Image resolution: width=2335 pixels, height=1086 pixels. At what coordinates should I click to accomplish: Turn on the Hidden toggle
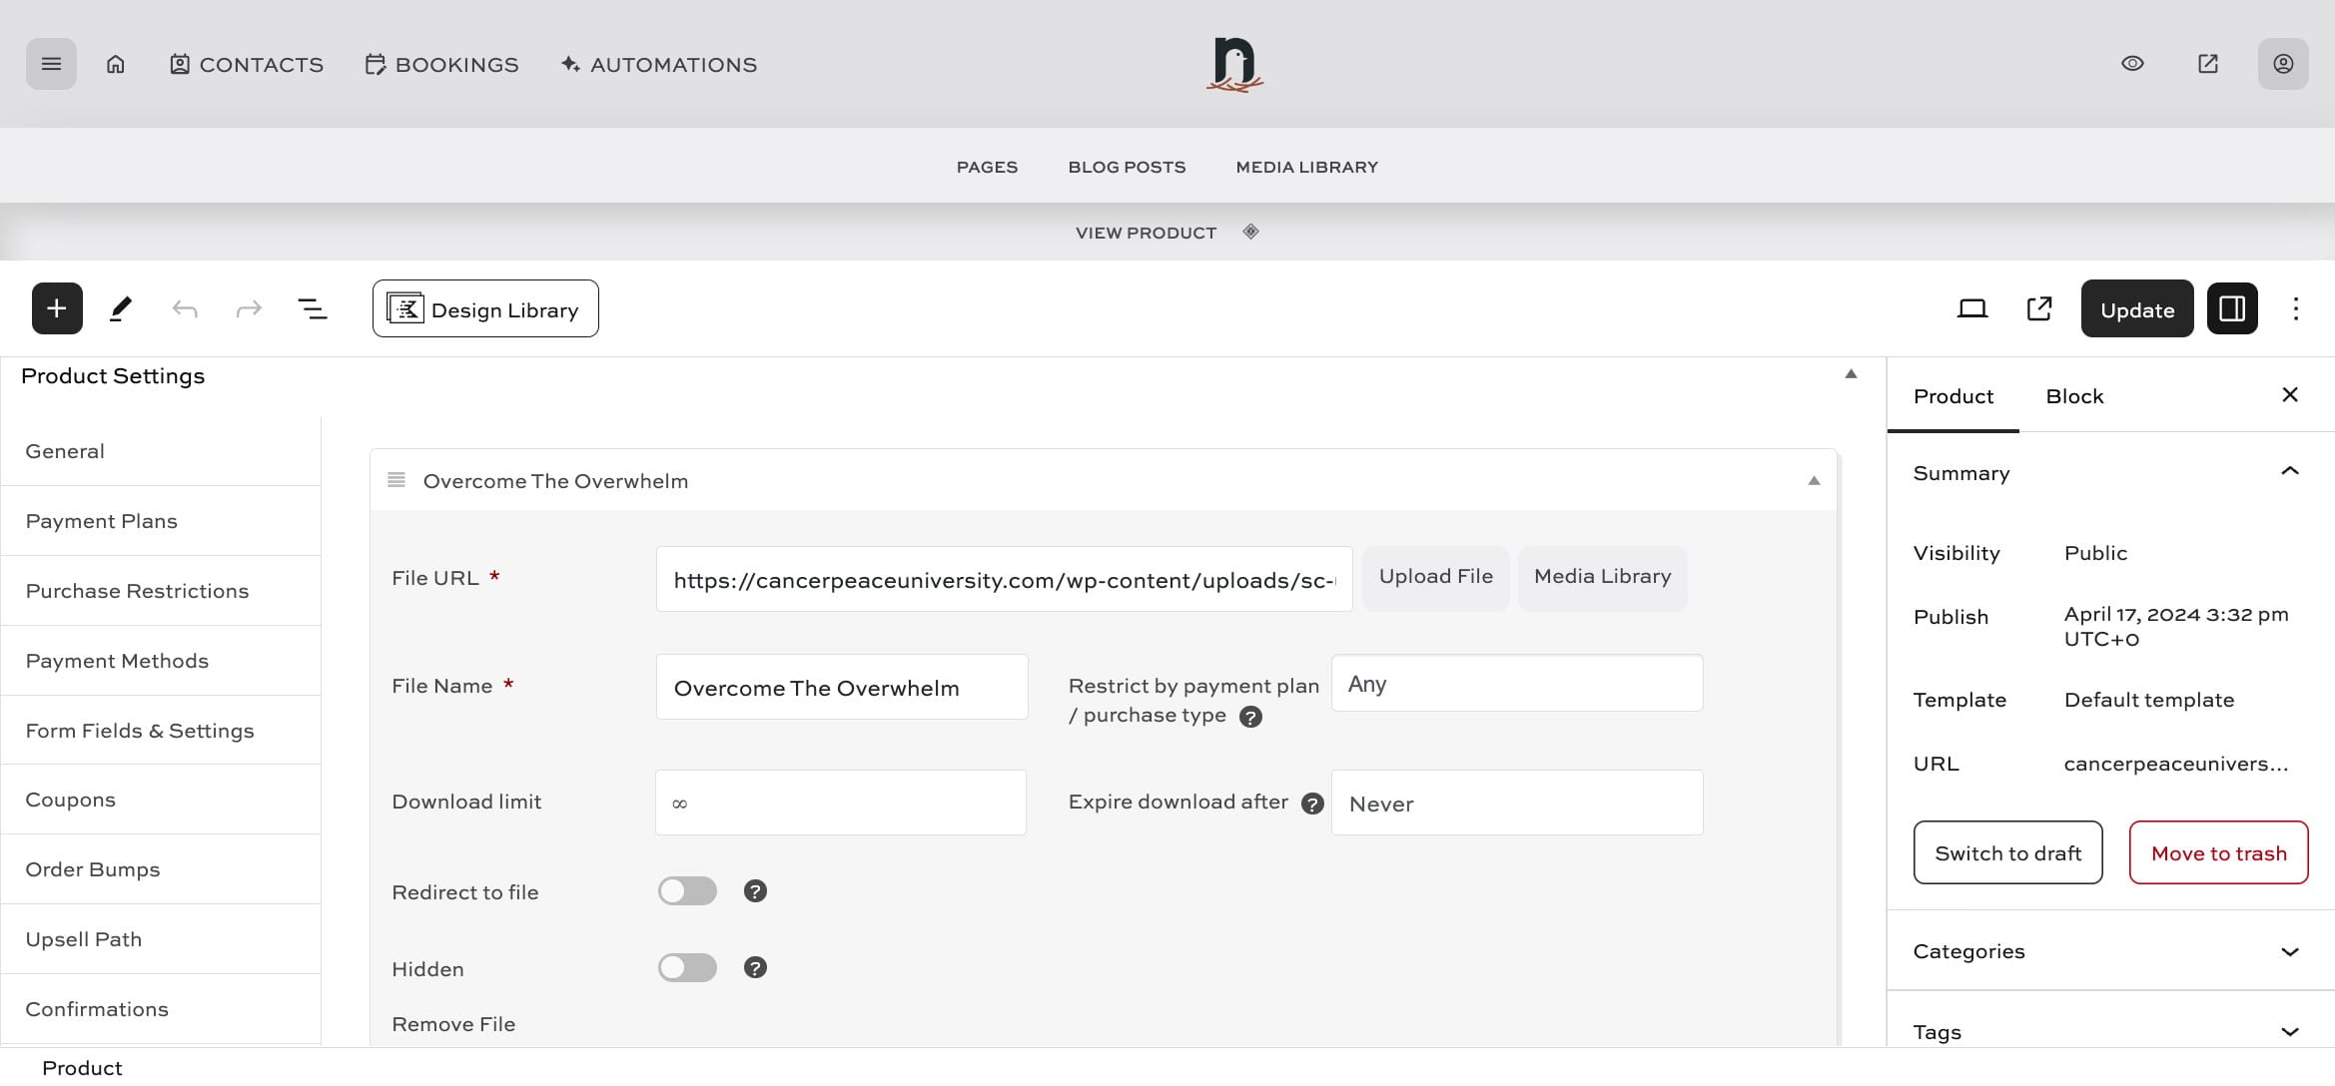[687, 968]
